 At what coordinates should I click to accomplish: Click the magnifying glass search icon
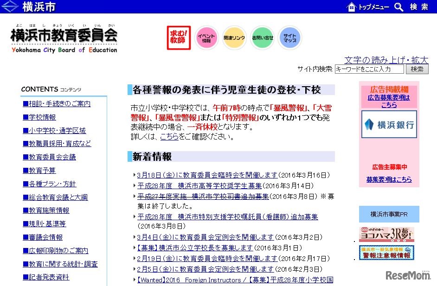pos(398,7)
